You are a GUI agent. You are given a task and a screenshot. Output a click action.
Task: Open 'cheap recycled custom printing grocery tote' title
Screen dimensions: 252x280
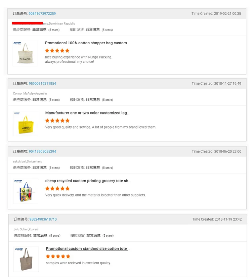tap(88, 181)
